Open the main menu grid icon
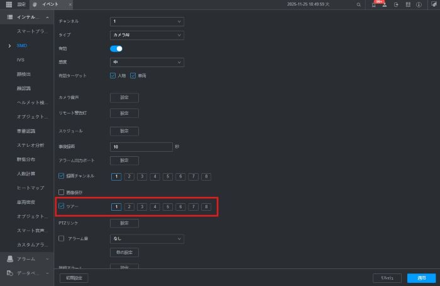 [x=8, y=4]
